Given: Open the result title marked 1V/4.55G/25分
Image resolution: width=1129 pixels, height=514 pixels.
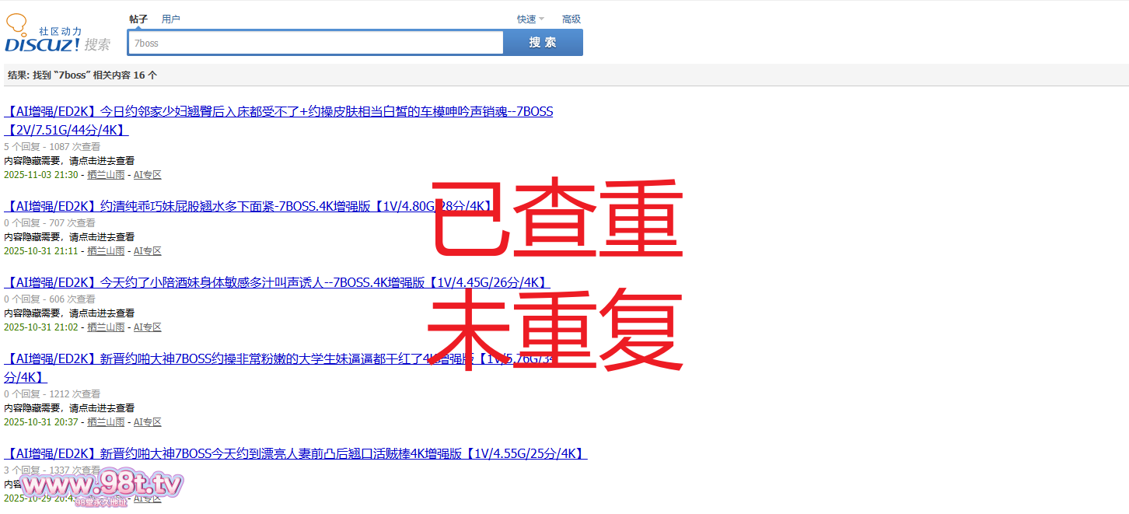Looking at the screenshot, I should [x=295, y=453].
